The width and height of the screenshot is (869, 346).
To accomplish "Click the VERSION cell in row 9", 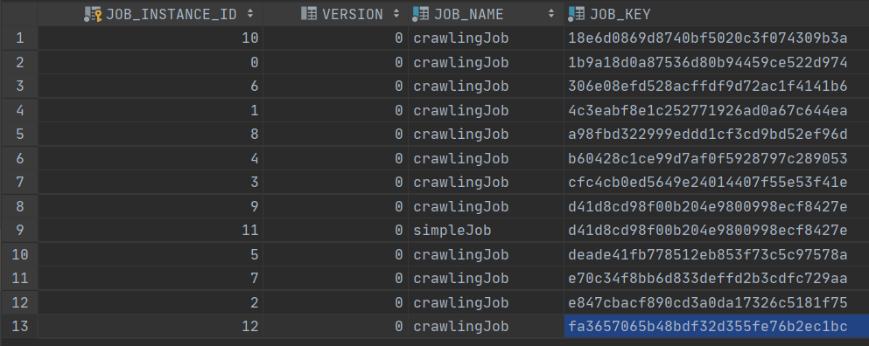I will coord(336,231).
